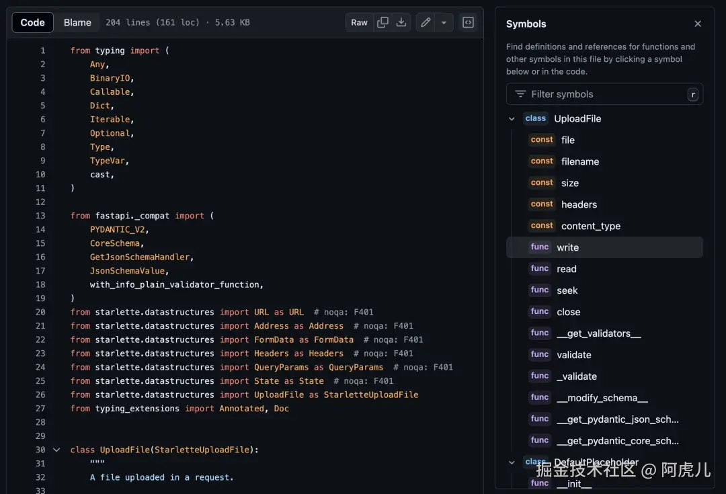Click CoreSchema on line 15
The image size is (726, 494).
tap(115, 243)
